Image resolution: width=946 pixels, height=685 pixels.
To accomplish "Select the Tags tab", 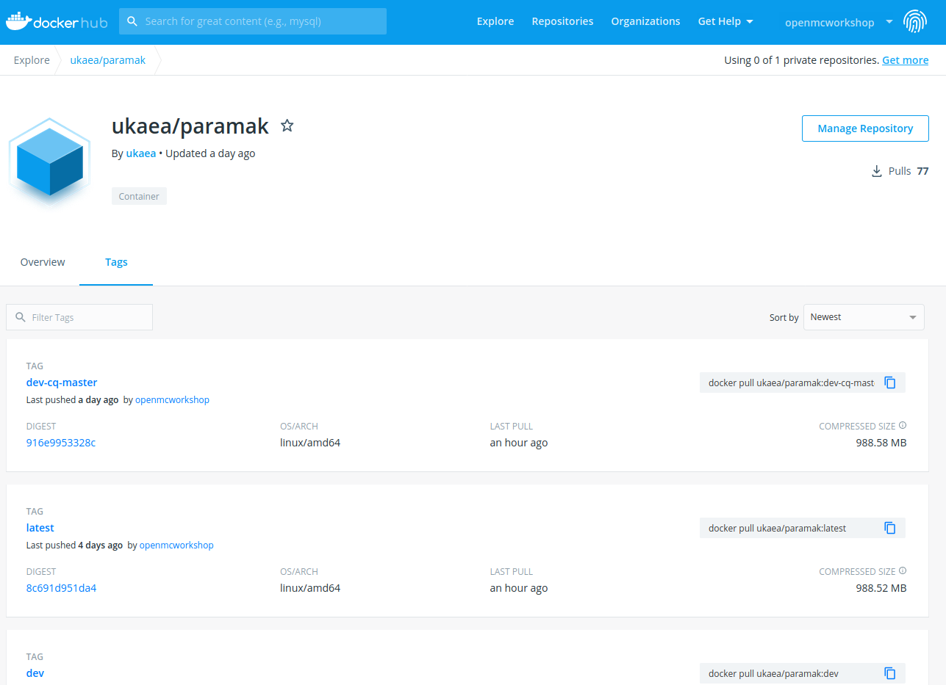I will click(x=116, y=262).
